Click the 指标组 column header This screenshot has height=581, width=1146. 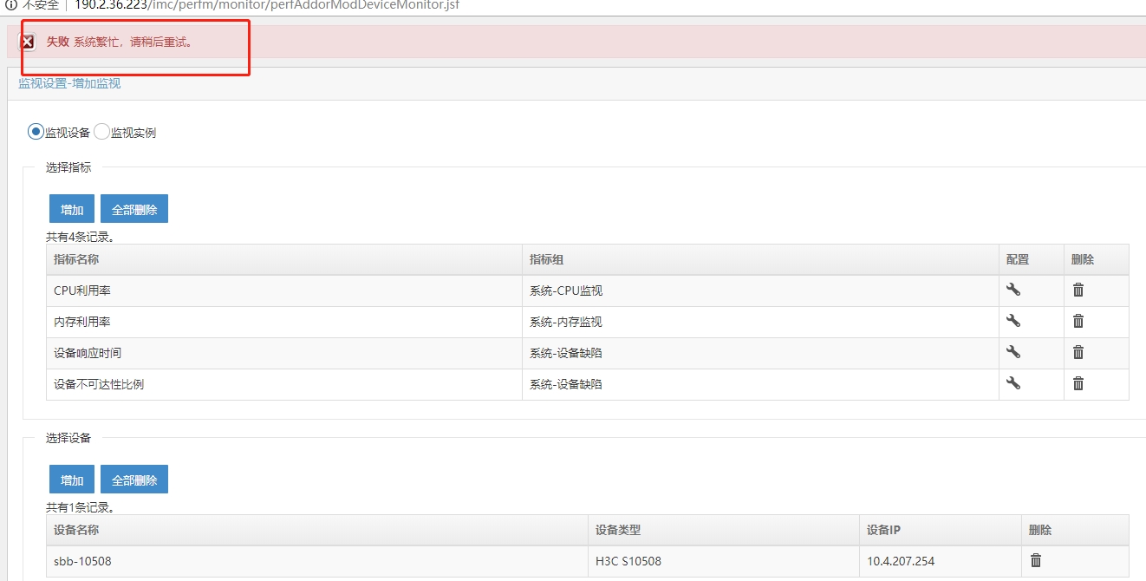[760, 259]
